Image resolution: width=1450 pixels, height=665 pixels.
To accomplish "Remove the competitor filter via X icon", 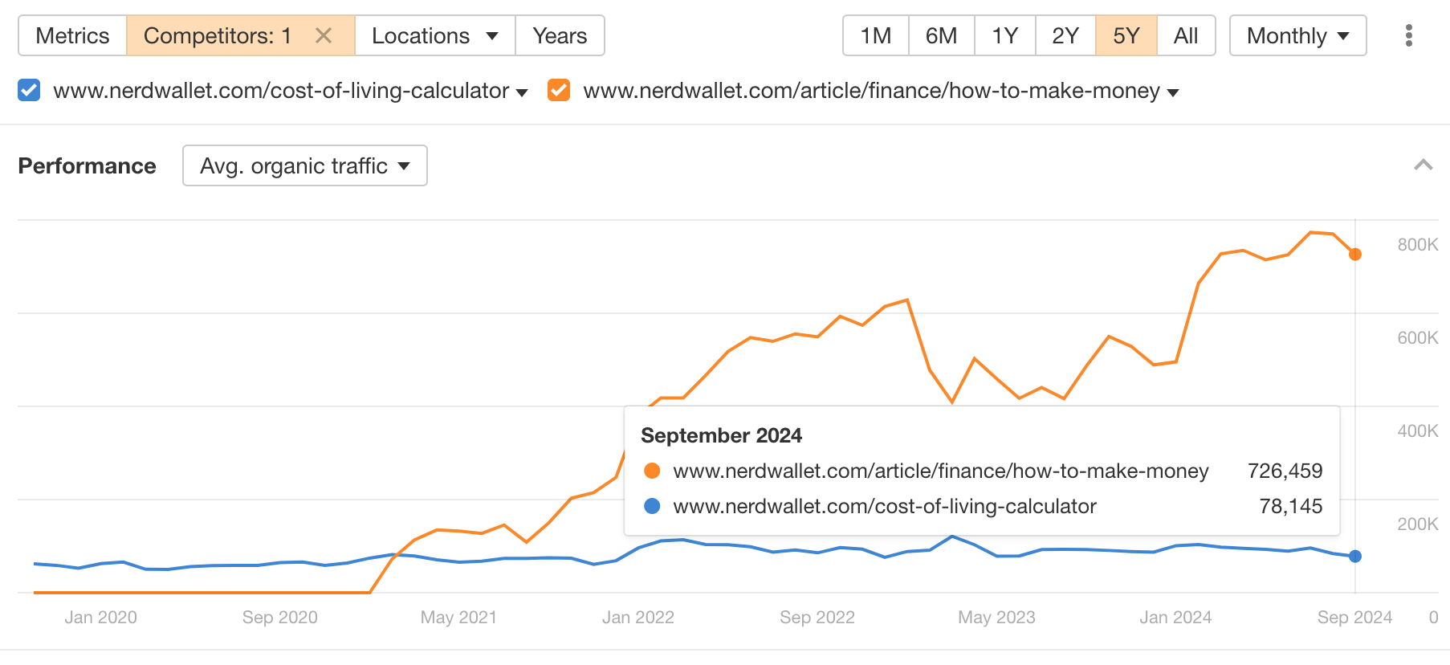I will 324,35.
